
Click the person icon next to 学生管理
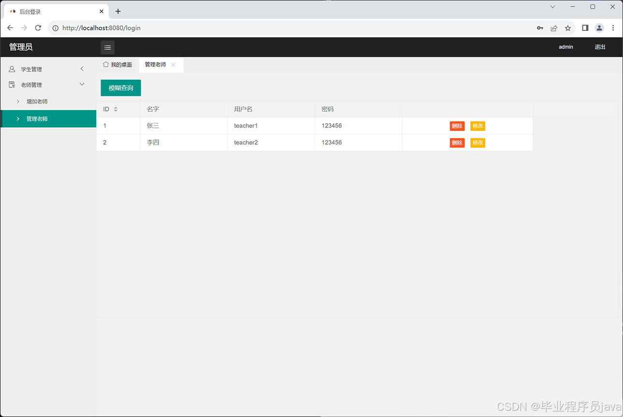(x=12, y=69)
